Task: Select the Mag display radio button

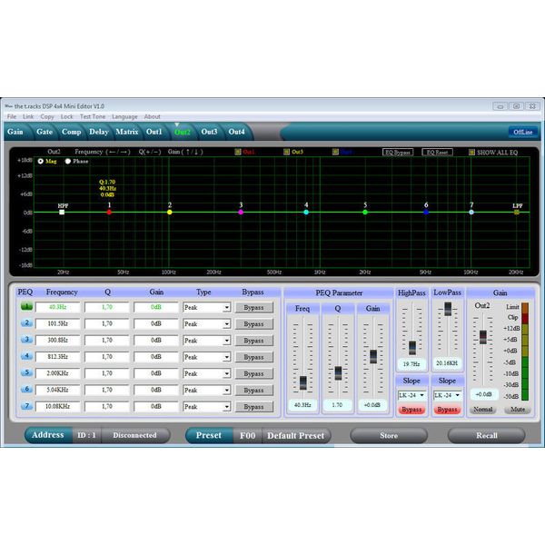Action: (41, 162)
